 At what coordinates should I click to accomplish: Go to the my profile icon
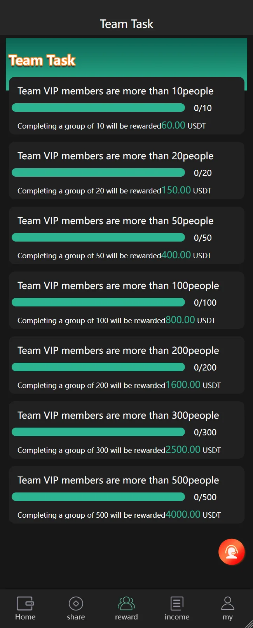pos(227,604)
